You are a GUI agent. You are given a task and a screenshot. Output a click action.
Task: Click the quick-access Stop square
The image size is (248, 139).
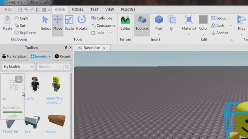44,10
